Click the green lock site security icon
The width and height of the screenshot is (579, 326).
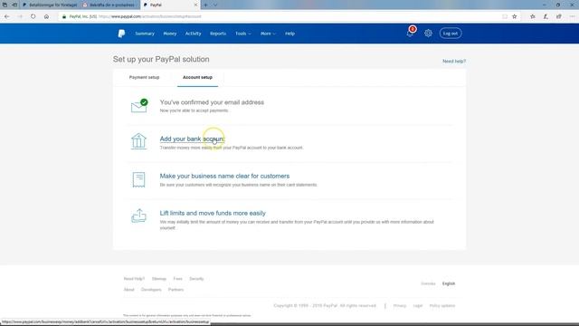tap(64, 16)
